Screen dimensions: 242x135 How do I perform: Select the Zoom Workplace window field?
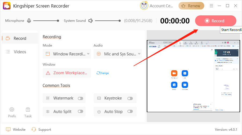tap(67, 73)
